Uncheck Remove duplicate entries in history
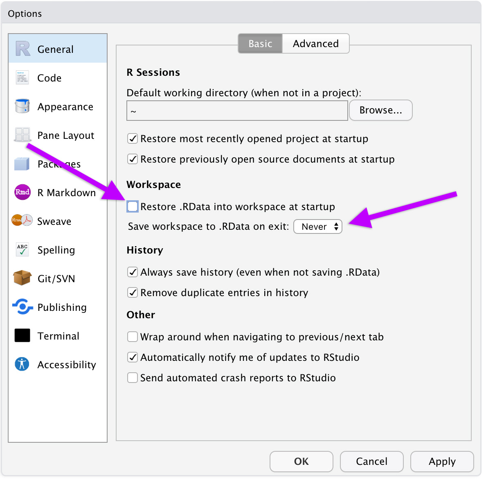This screenshot has height=480, width=486. pyautogui.click(x=133, y=292)
